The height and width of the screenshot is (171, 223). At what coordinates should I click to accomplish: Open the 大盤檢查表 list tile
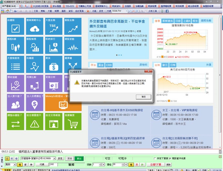(16, 64)
